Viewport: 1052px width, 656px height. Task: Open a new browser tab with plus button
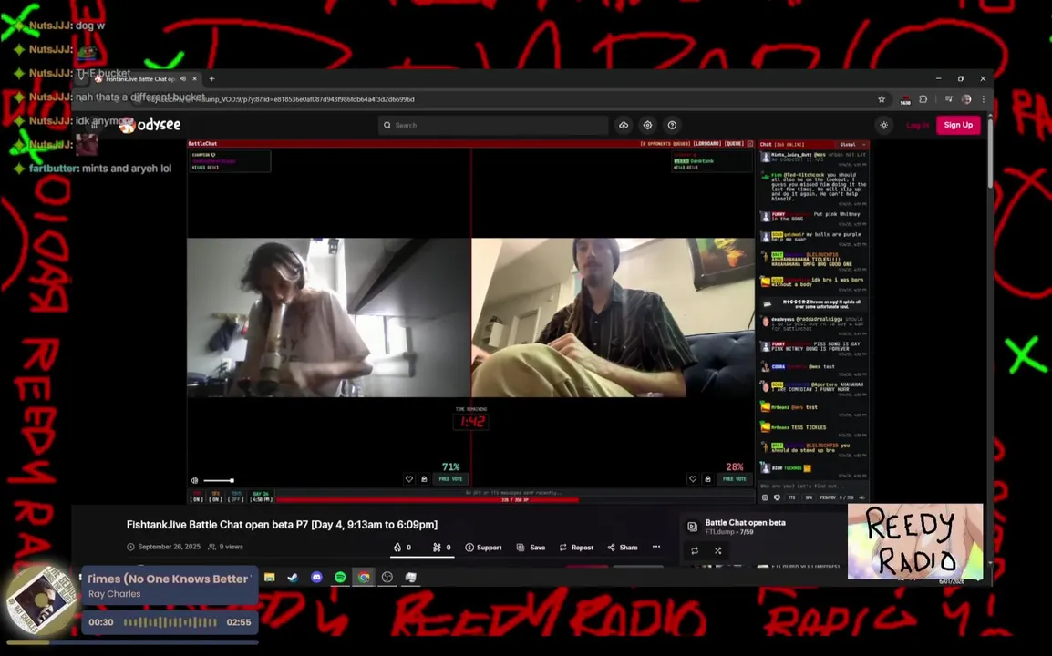pyautogui.click(x=212, y=78)
